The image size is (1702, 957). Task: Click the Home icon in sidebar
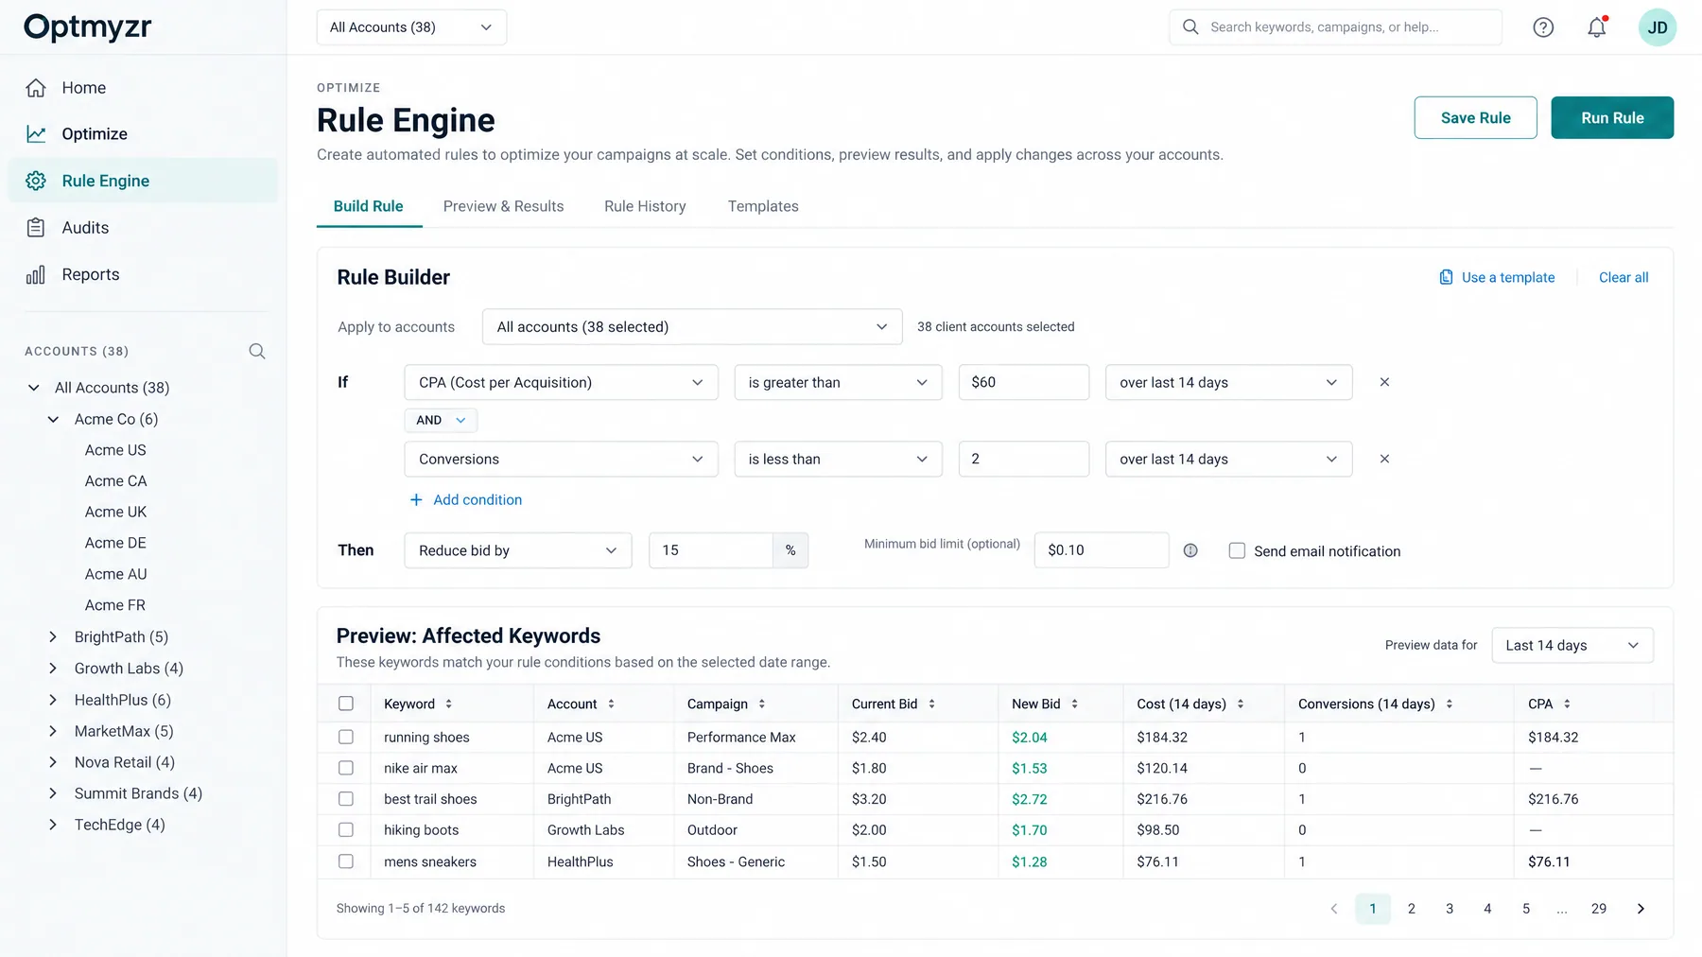pos(36,88)
